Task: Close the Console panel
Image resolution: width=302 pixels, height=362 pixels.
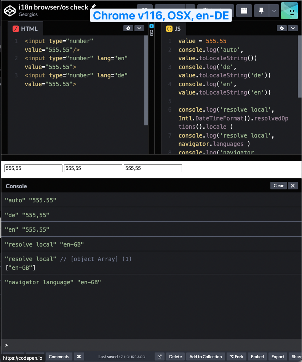Action: pyautogui.click(x=293, y=186)
